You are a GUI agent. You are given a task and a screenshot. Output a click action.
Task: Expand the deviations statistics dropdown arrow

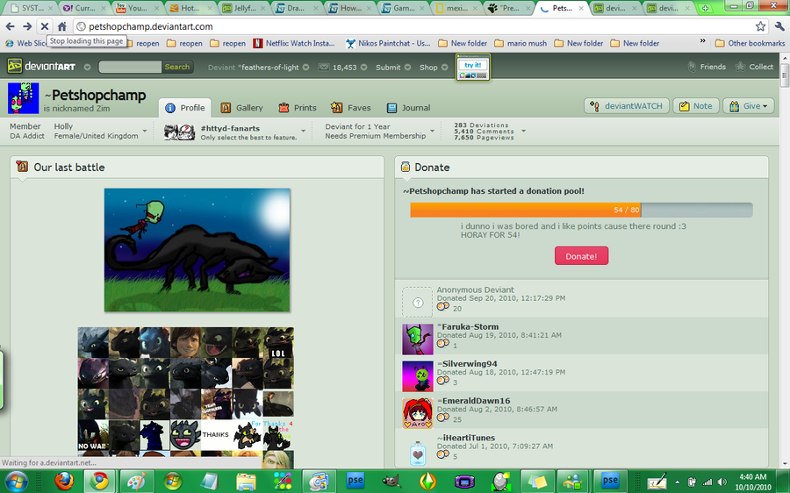point(523,131)
